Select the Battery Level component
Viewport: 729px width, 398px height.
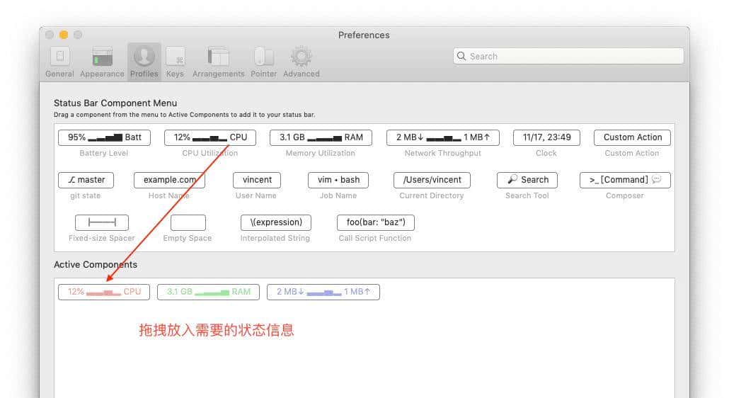pyautogui.click(x=104, y=137)
